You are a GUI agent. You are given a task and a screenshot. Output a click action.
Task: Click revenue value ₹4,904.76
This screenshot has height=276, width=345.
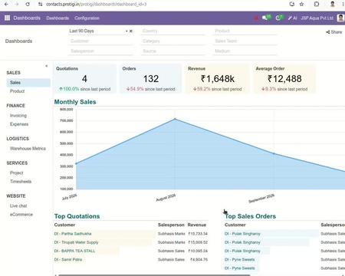click(199, 259)
